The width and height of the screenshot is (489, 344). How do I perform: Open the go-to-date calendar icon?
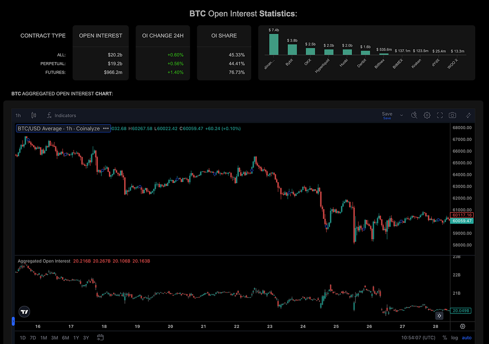point(100,337)
